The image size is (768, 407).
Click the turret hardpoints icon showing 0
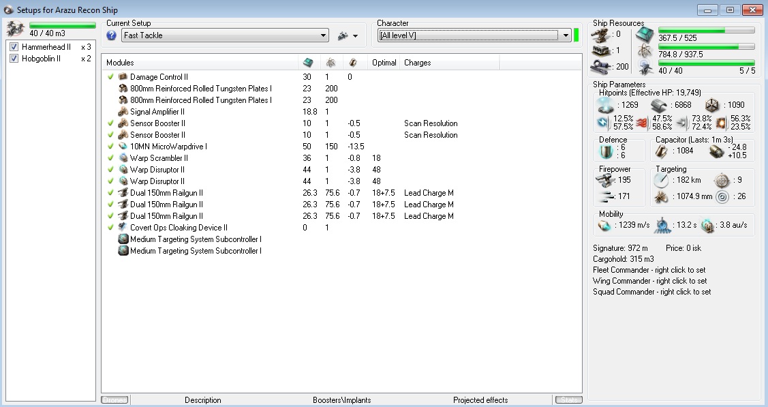(x=600, y=35)
